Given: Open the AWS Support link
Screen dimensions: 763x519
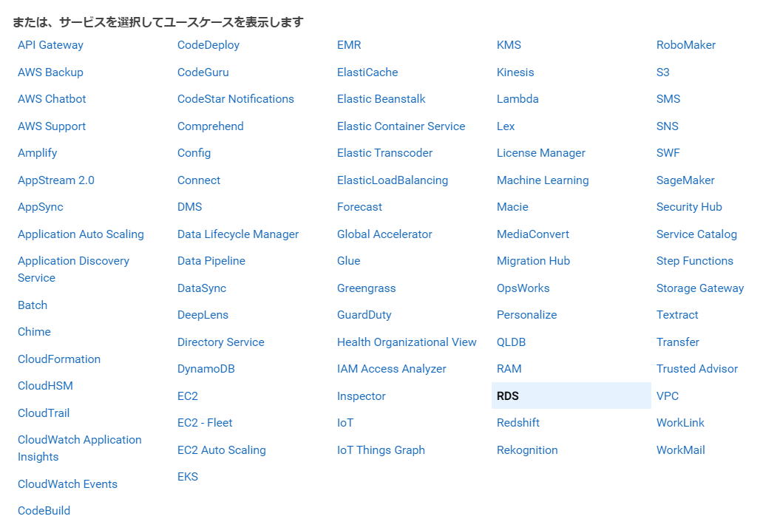Looking at the screenshot, I should pos(52,126).
